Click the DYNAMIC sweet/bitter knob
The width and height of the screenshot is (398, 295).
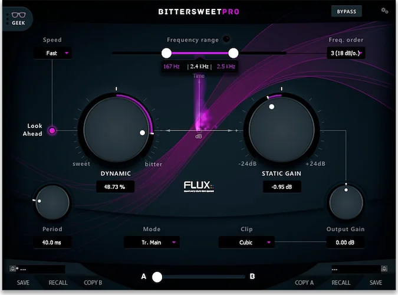pyautogui.click(x=116, y=130)
